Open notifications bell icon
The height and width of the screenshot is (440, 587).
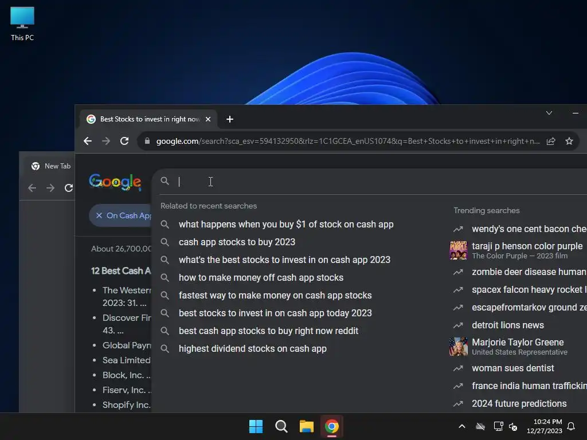point(572,426)
